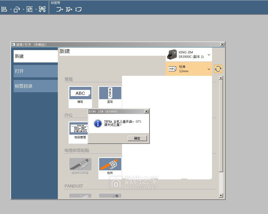Click the scrollbar down arrow
Screen dimensions: 268x214
pos(221,196)
